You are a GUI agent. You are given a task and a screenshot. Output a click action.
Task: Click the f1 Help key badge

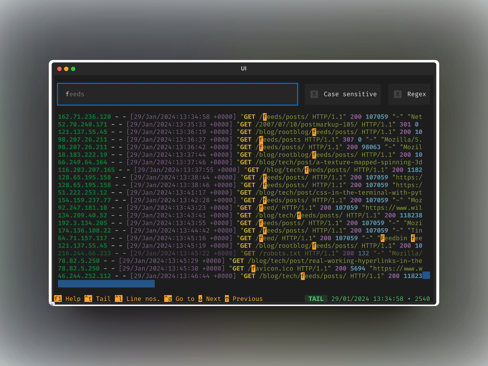58,299
